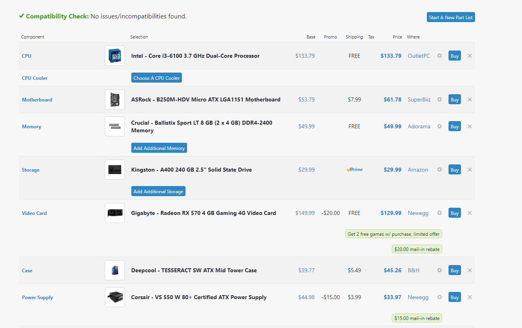The width and height of the screenshot is (522, 328).
Task: Open Crucial Ballistix Sport LT product name
Action: pyautogui.click(x=202, y=126)
